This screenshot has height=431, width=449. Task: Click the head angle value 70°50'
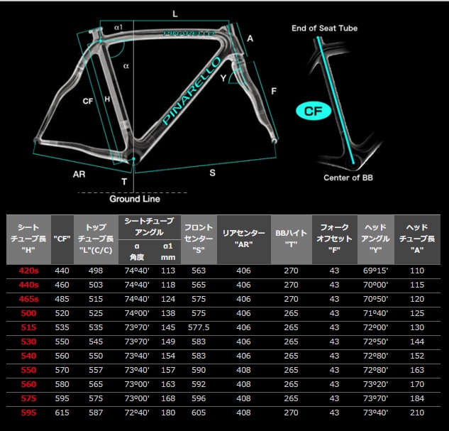click(375, 299)
